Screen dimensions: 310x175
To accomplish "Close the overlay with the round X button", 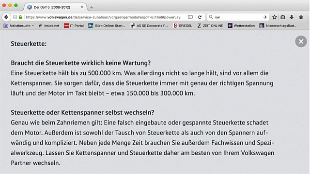I will (301, 41).
